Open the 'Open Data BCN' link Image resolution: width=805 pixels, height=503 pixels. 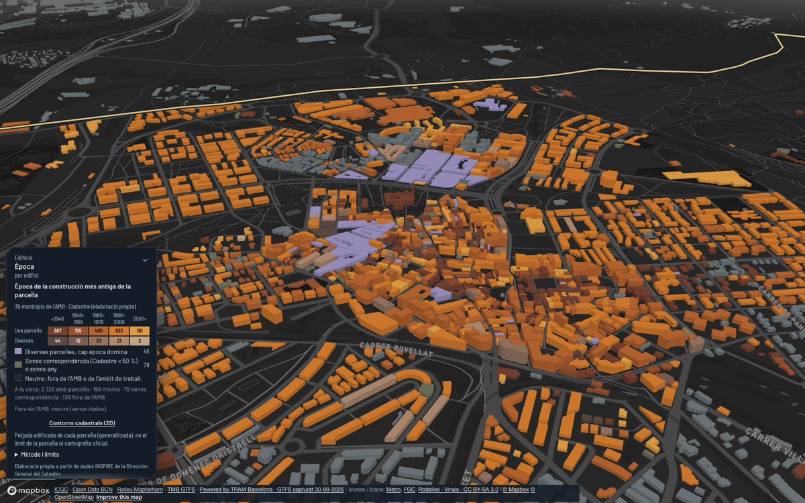[x=93, y=490]
